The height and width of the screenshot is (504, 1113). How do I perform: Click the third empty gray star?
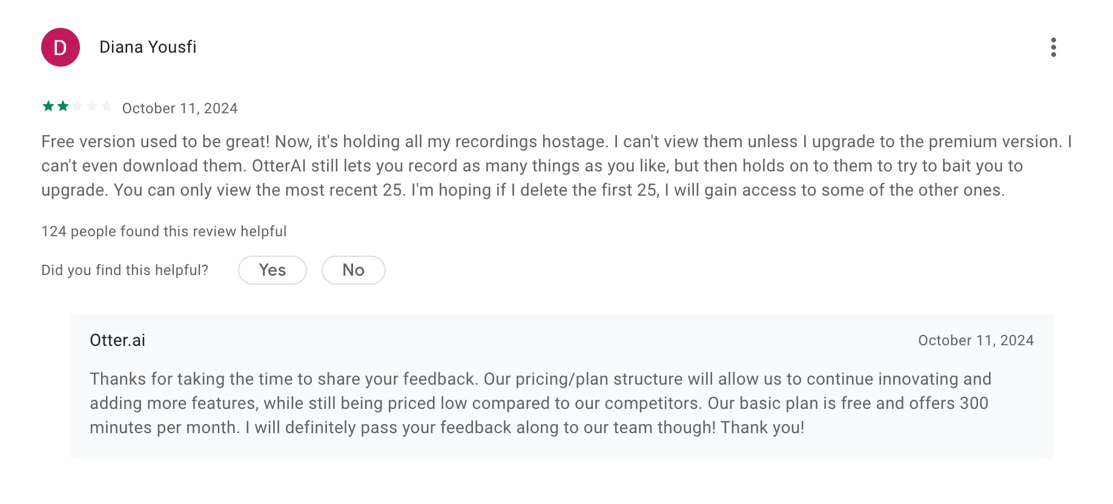point(78,107)
